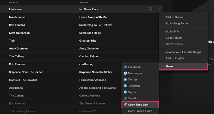Open artist Augustana
This screenshot has height=114, width=214.
coord(16,88)
